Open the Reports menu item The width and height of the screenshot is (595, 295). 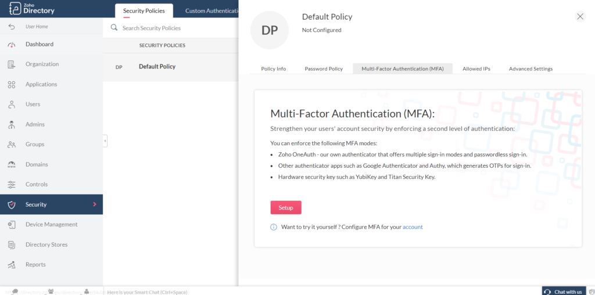click(x=51, y=265)
